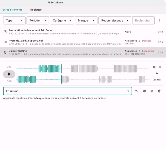This screenshot has width=166, height=151.
Task: Select the Préparation du lancement T4 recording
Action: click(x=83, y=32)
